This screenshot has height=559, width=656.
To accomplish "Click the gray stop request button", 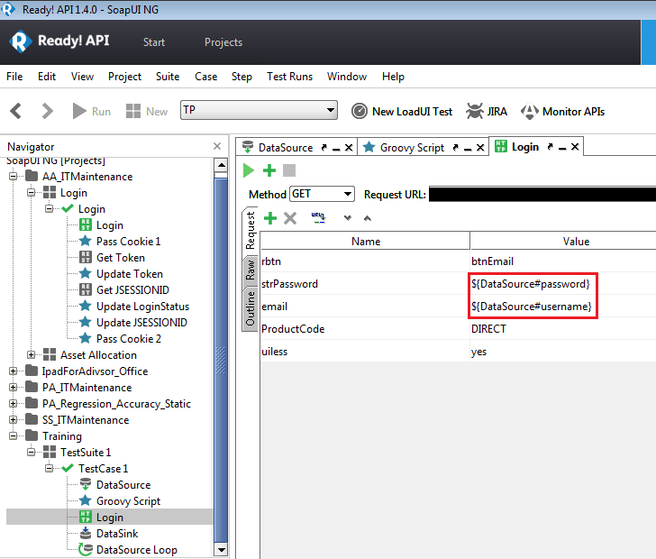I will point(289,170).
